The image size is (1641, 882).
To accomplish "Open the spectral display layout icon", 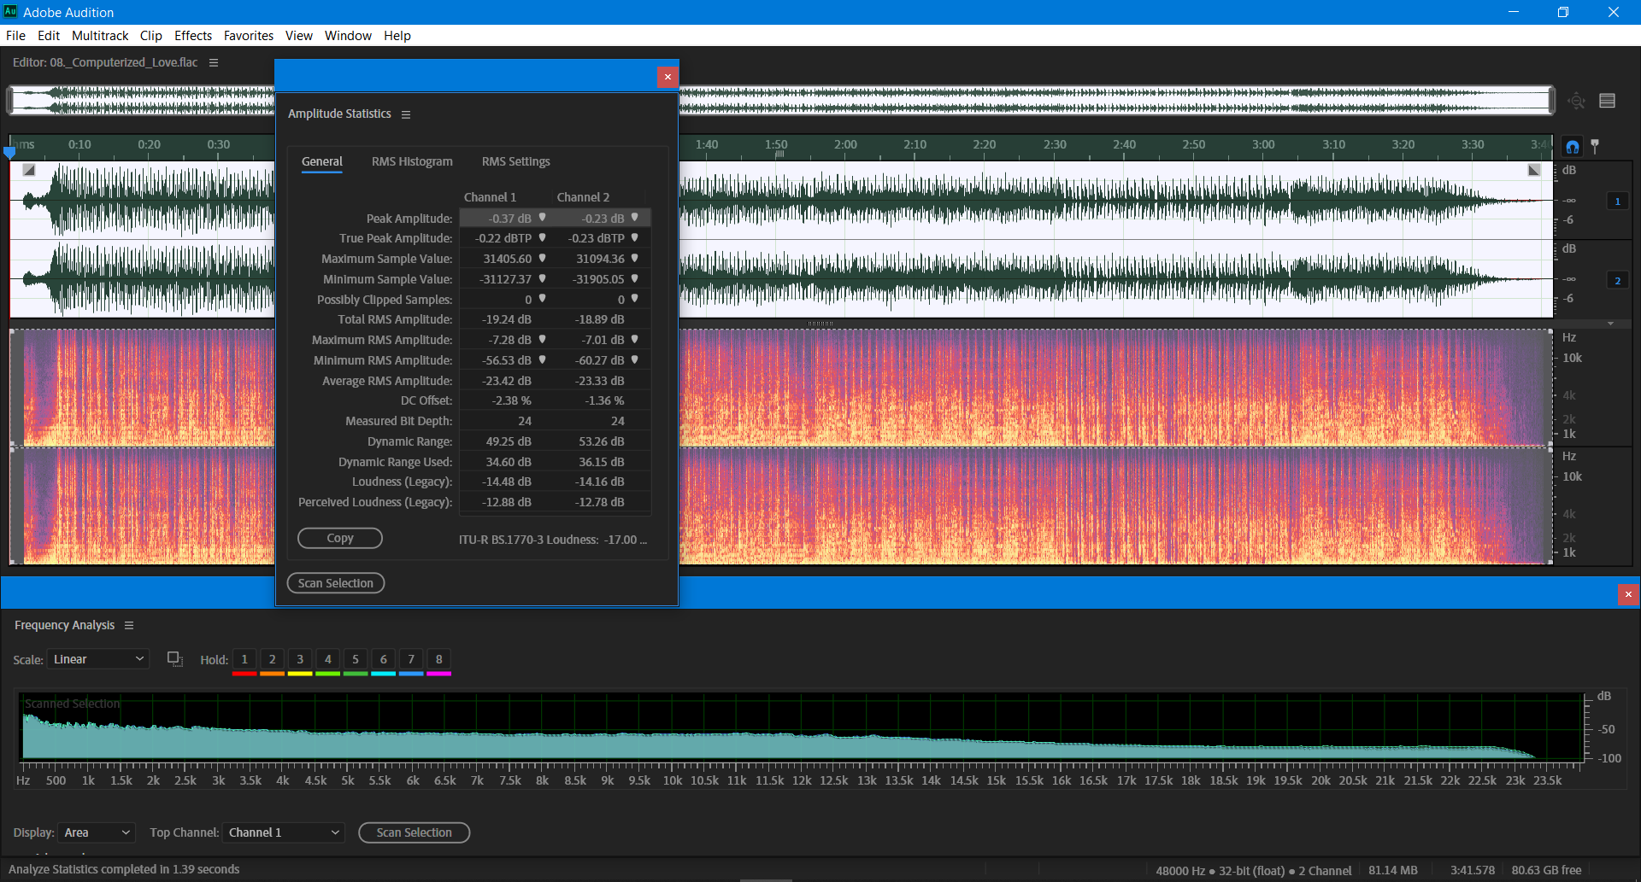I will click(1607, 100).
